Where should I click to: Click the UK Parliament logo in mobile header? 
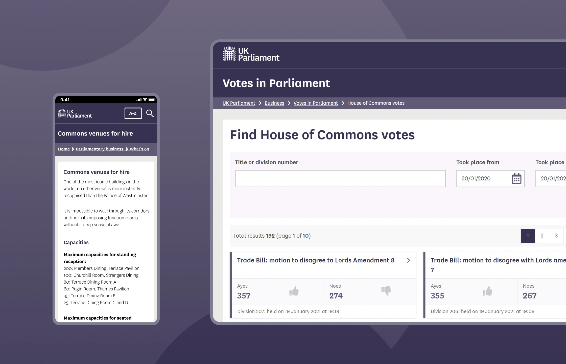tap(75, 113)
